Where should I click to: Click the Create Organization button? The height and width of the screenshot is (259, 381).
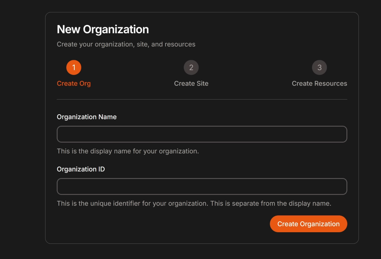(308, 224)
